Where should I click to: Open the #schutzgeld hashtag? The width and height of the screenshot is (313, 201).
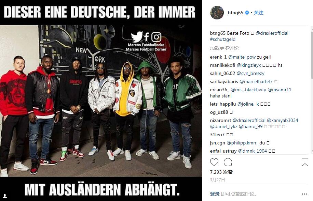[222, 40]
